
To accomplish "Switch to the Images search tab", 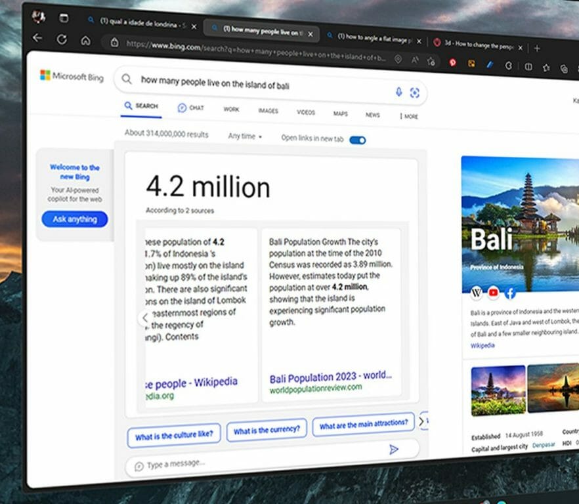I will pos(268,111).
